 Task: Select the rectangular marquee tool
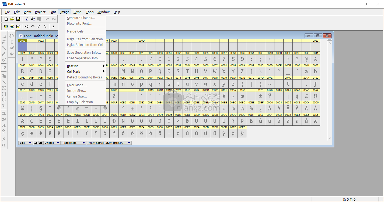click(x=4, y=36)
